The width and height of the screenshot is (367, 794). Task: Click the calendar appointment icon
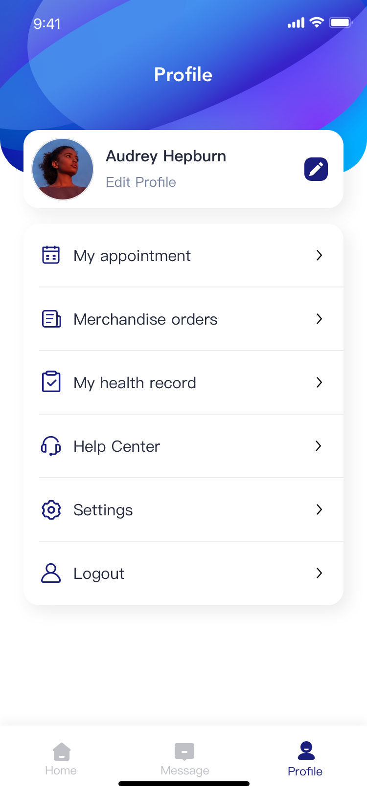point(51,255)
